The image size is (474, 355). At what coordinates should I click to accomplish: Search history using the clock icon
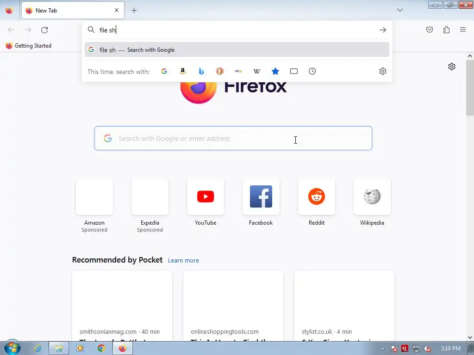tap(312, 71)
